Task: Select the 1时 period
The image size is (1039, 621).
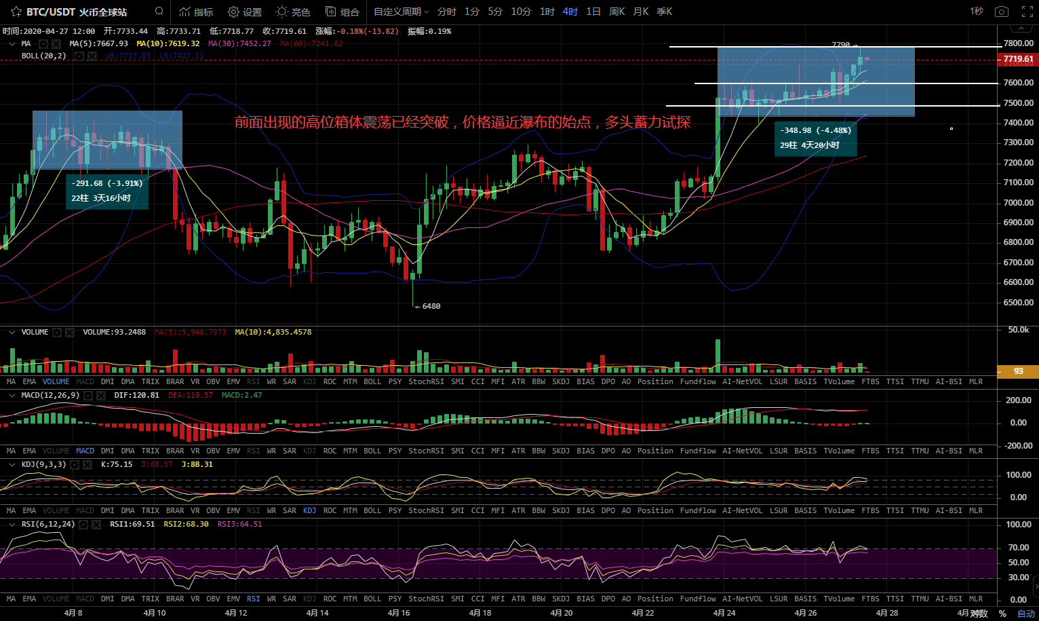Action: (x=547, y=12)
